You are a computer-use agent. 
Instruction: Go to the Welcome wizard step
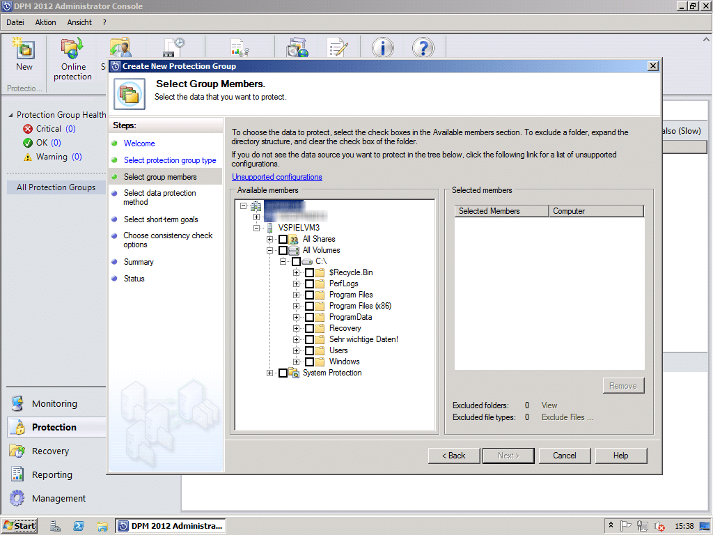139,144
